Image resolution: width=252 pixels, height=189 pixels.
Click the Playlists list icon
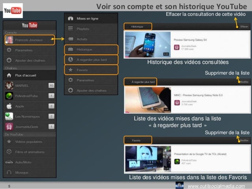tap(70, 28)
